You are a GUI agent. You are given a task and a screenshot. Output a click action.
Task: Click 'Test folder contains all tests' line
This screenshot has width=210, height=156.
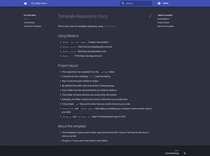[89, 95]
